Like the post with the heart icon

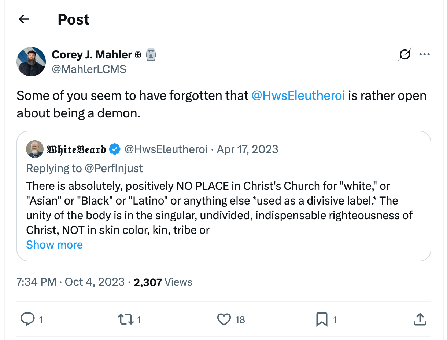point(223,319)
